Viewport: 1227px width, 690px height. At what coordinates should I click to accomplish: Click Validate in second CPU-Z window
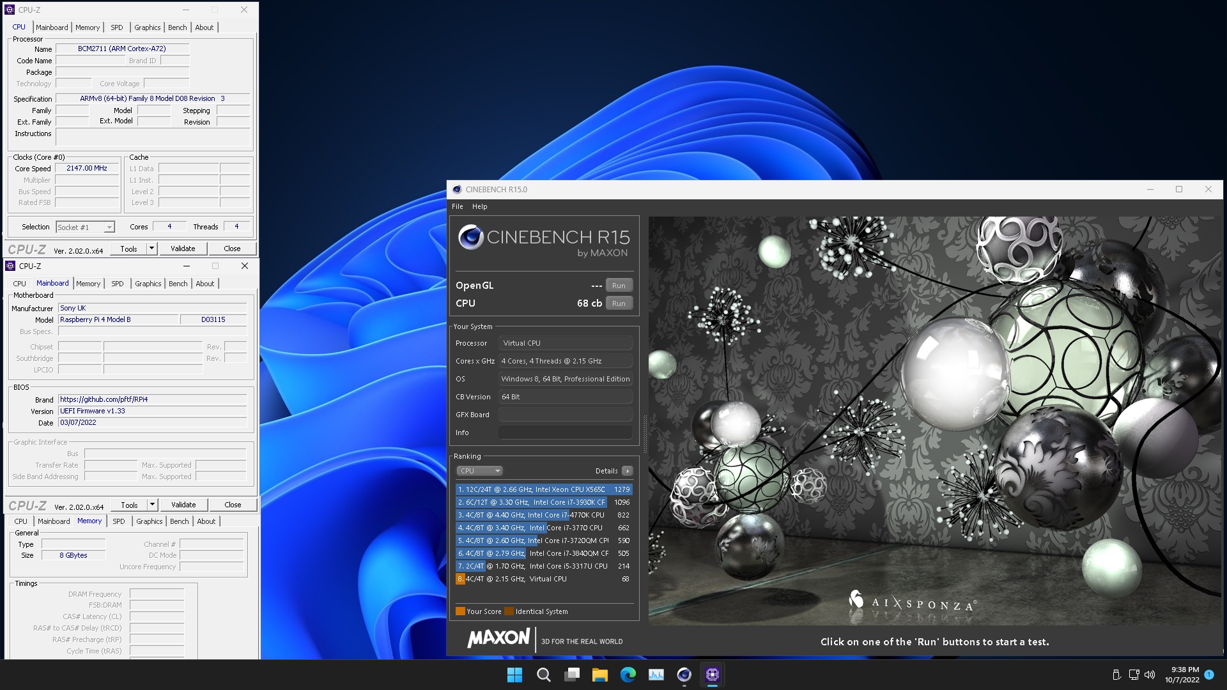pos(183,505)
